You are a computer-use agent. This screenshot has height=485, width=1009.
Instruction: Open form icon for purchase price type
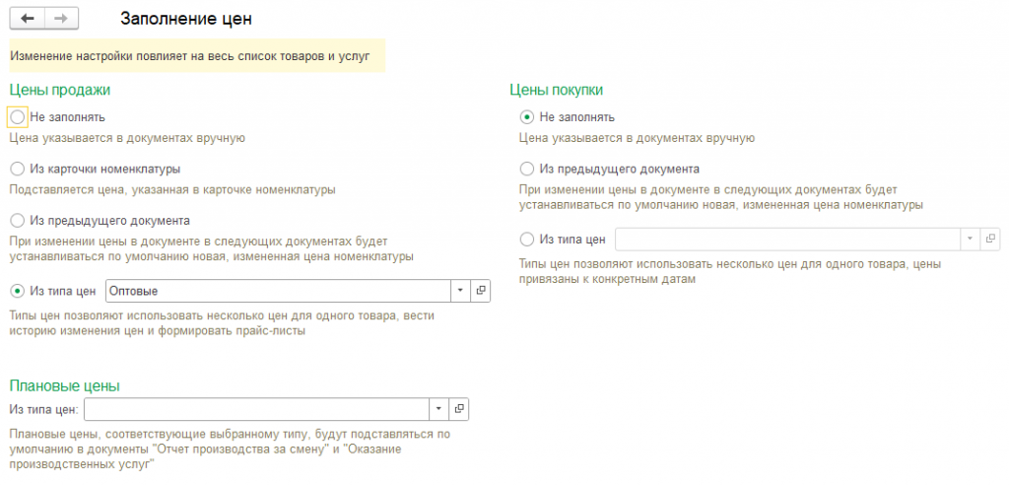(990, 239)
